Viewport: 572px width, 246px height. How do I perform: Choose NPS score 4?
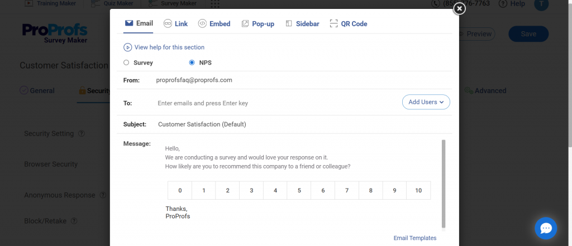275,190
